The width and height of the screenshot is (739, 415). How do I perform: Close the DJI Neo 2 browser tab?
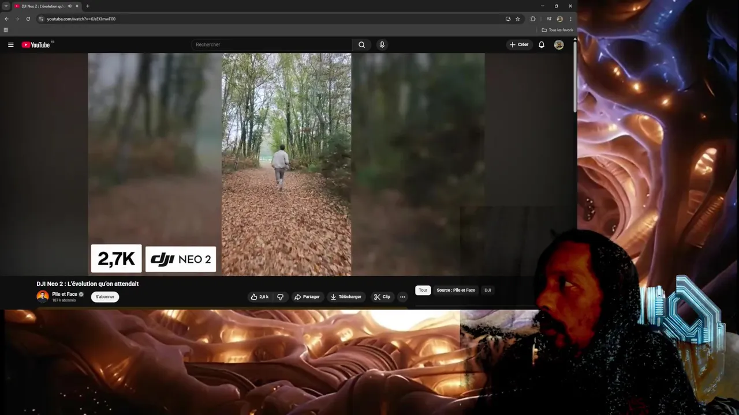(x=77, y=6)
